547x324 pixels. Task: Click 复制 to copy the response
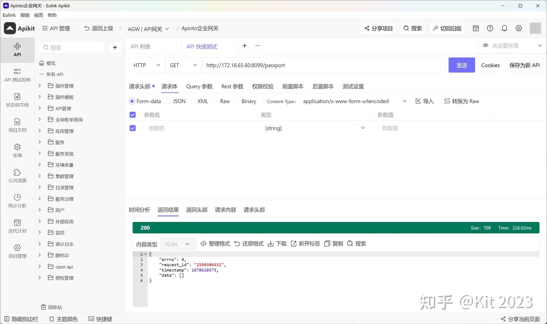point(334,243)
